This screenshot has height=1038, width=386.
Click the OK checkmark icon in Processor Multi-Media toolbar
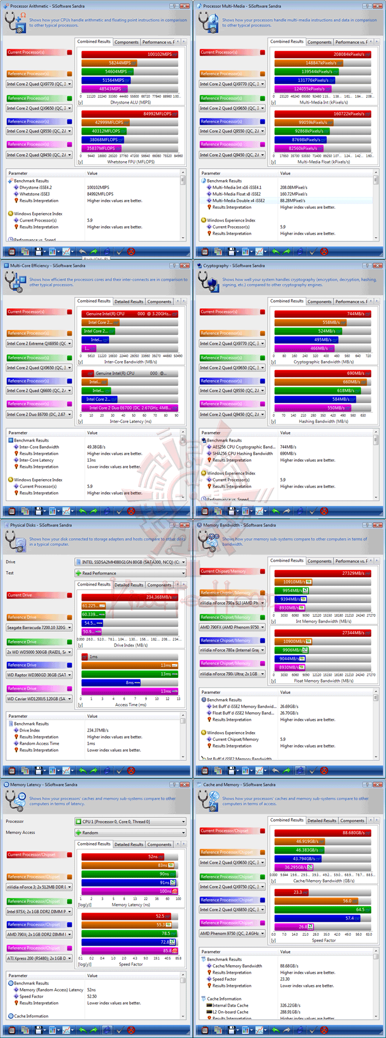313,251
